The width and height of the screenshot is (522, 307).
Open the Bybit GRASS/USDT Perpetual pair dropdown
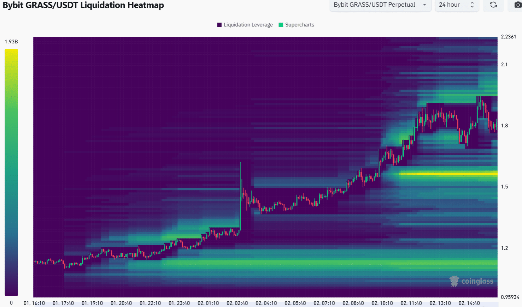click(380, 5)
